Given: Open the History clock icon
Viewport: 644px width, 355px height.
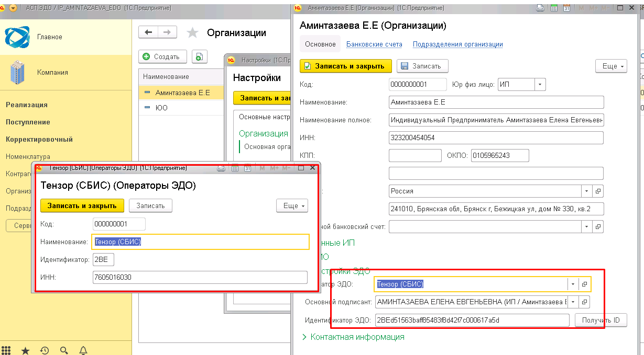Looking at the screenshot, I should pos(45,350).
